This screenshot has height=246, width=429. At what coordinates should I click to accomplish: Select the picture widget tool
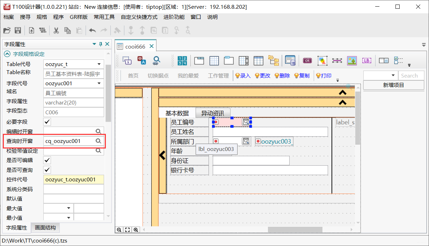click(352, 60)
